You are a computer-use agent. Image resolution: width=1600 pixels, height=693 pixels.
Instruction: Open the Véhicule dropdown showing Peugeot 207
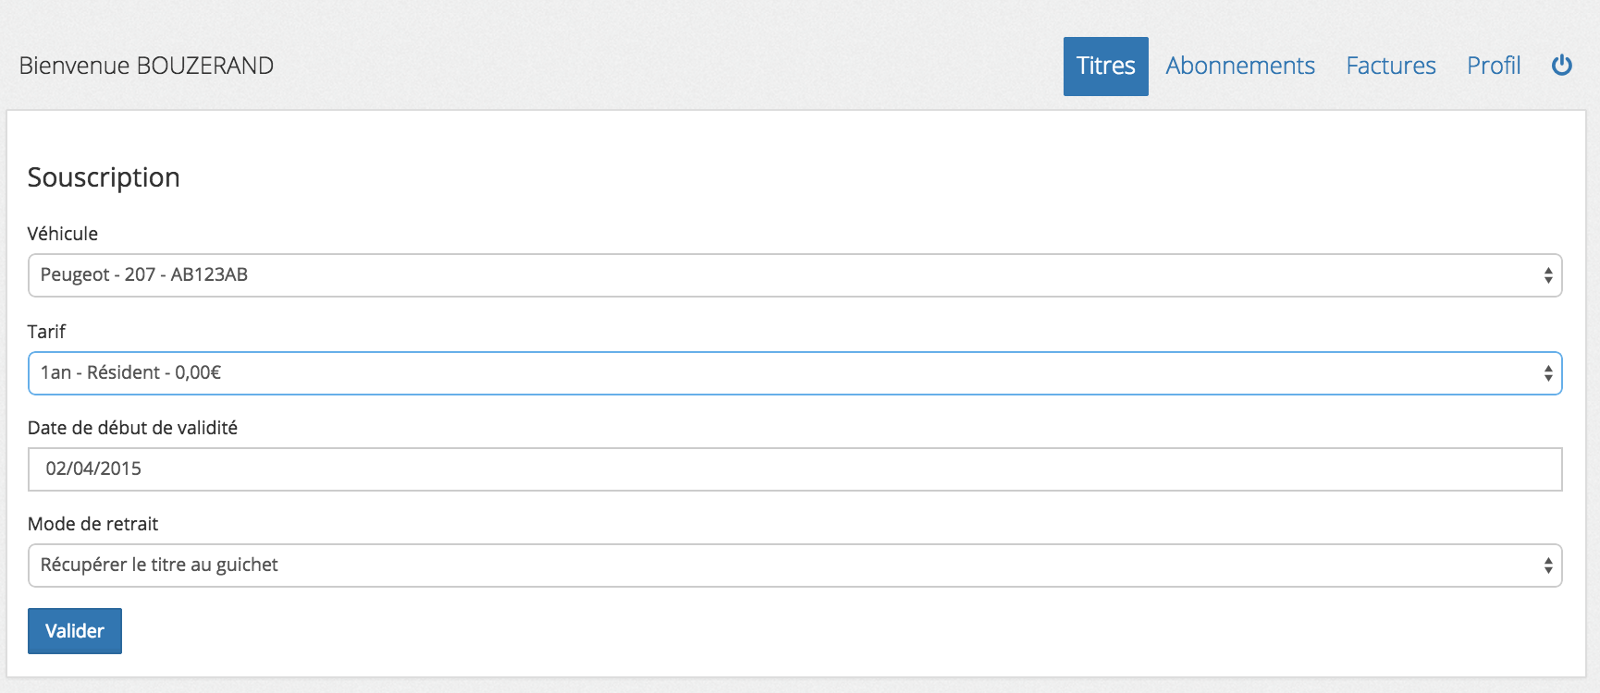point(794,275)
